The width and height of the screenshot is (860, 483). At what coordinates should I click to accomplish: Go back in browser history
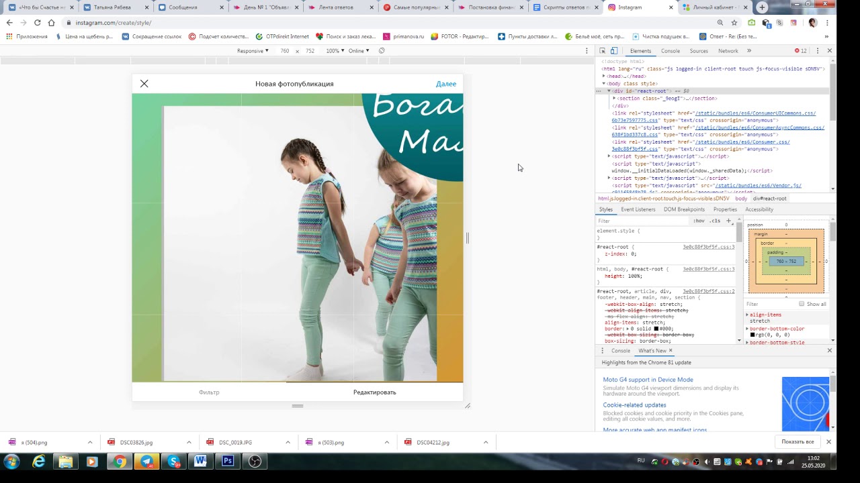pos(9,22)
